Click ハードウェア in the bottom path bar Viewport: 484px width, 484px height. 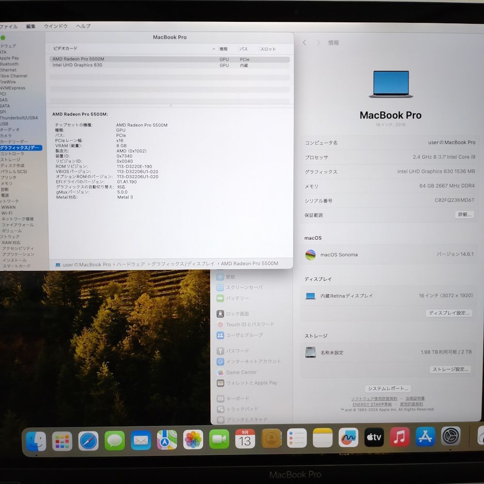pos(131,264)
